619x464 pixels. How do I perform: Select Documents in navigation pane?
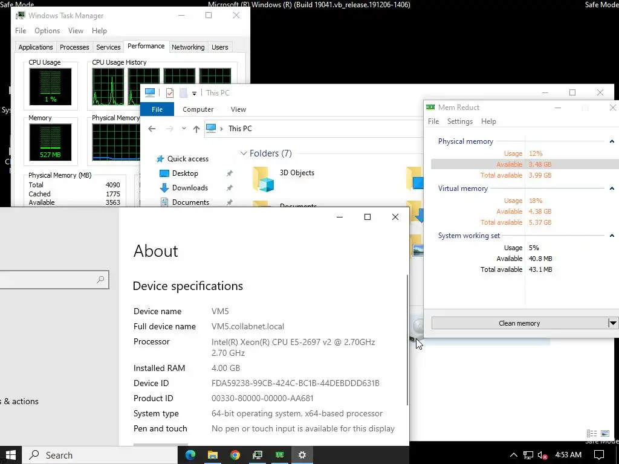190,202
